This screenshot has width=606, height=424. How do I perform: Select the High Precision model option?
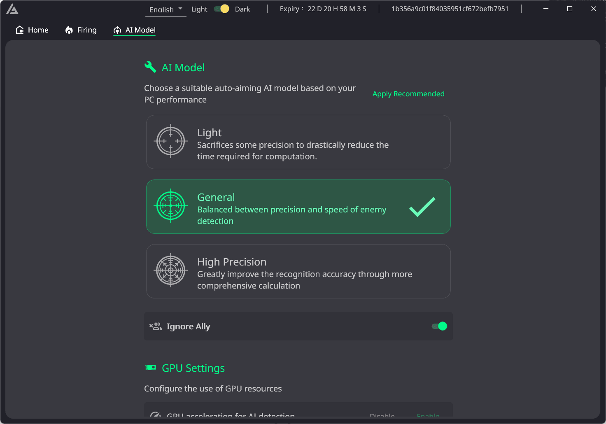click(298, 271)
